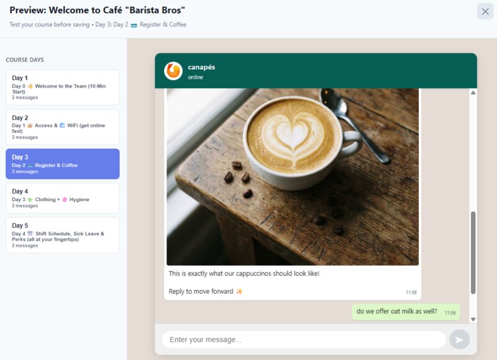Open Day 2 Access & WiFi
The width and height of the screenshot is (497, 360).
pyautogui.click(x=63, y=127)
